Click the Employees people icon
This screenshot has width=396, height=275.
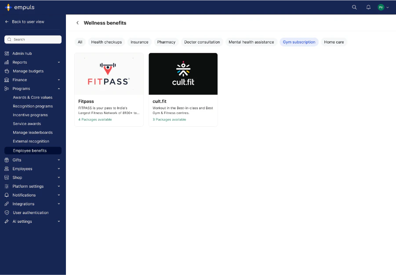[7, 168]
